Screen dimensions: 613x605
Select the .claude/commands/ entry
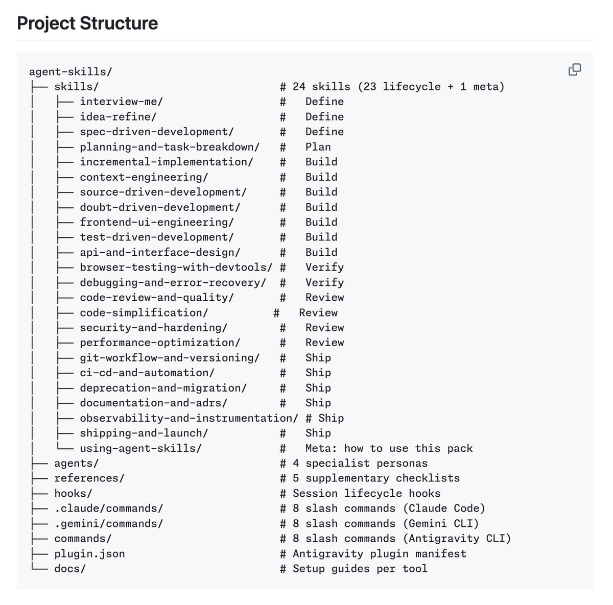pyautogui.click(x=109, y=509)
